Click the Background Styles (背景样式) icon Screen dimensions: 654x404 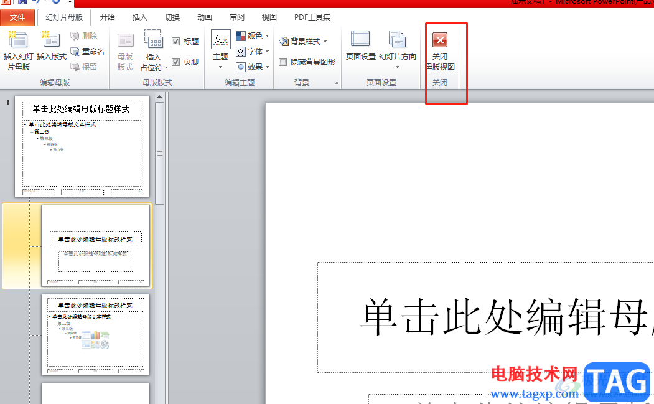(x=284, y=41)
